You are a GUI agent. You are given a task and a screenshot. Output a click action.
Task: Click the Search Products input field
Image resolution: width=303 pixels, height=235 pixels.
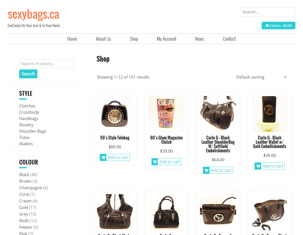click(x=46, y=64)
